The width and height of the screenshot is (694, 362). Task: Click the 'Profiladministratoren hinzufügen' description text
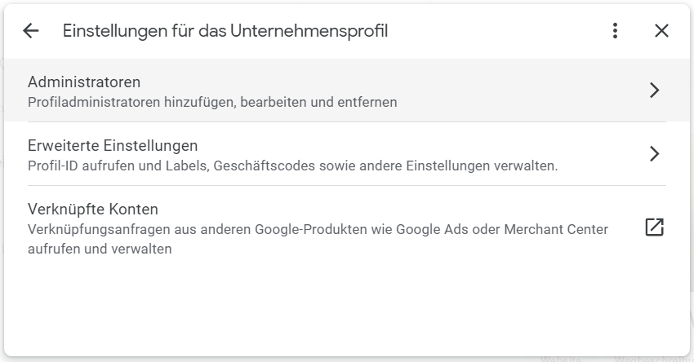coord(131,103)
